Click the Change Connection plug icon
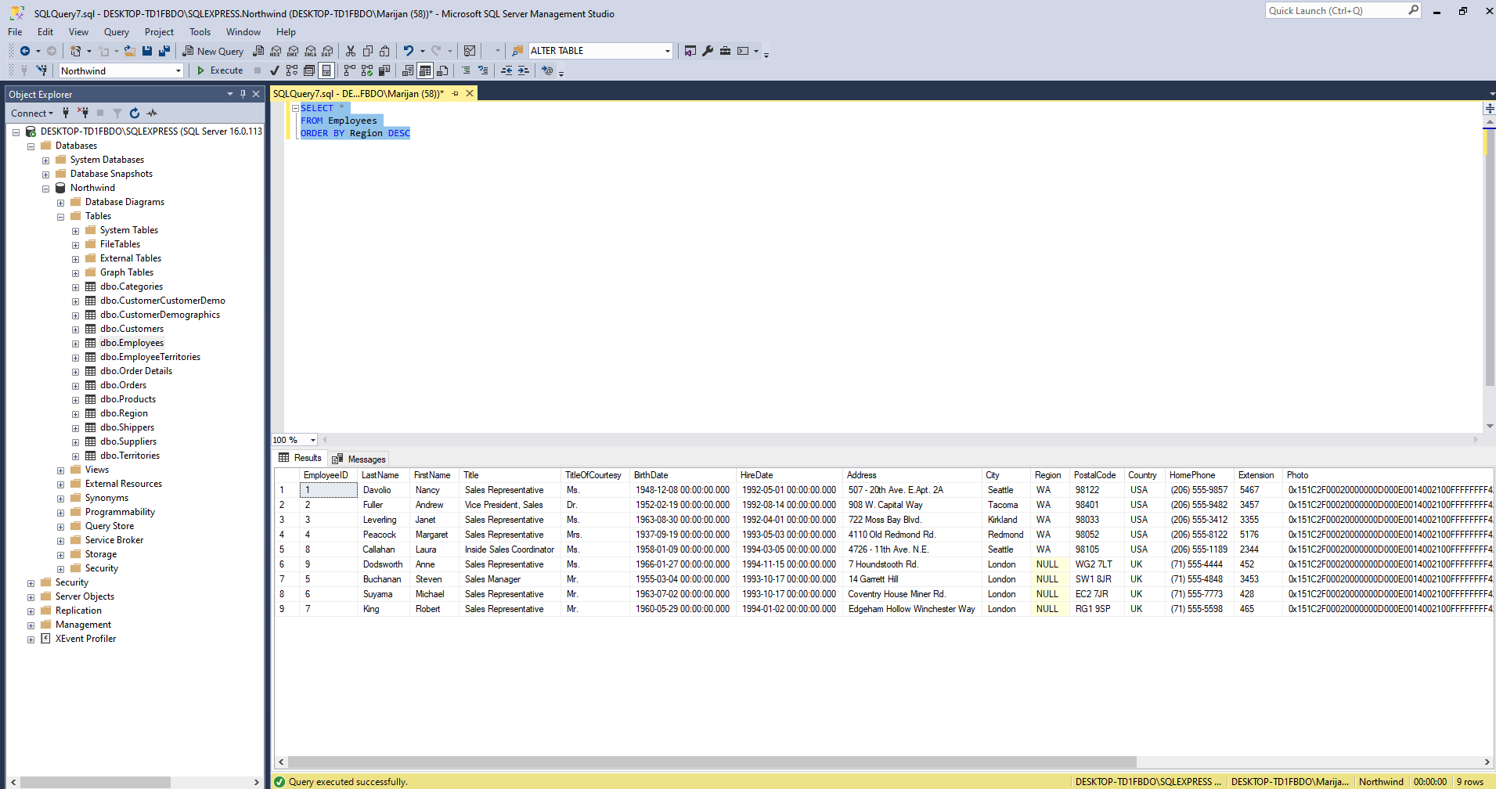This screenshot has width=1496, height=789. (x=42, y=70)
